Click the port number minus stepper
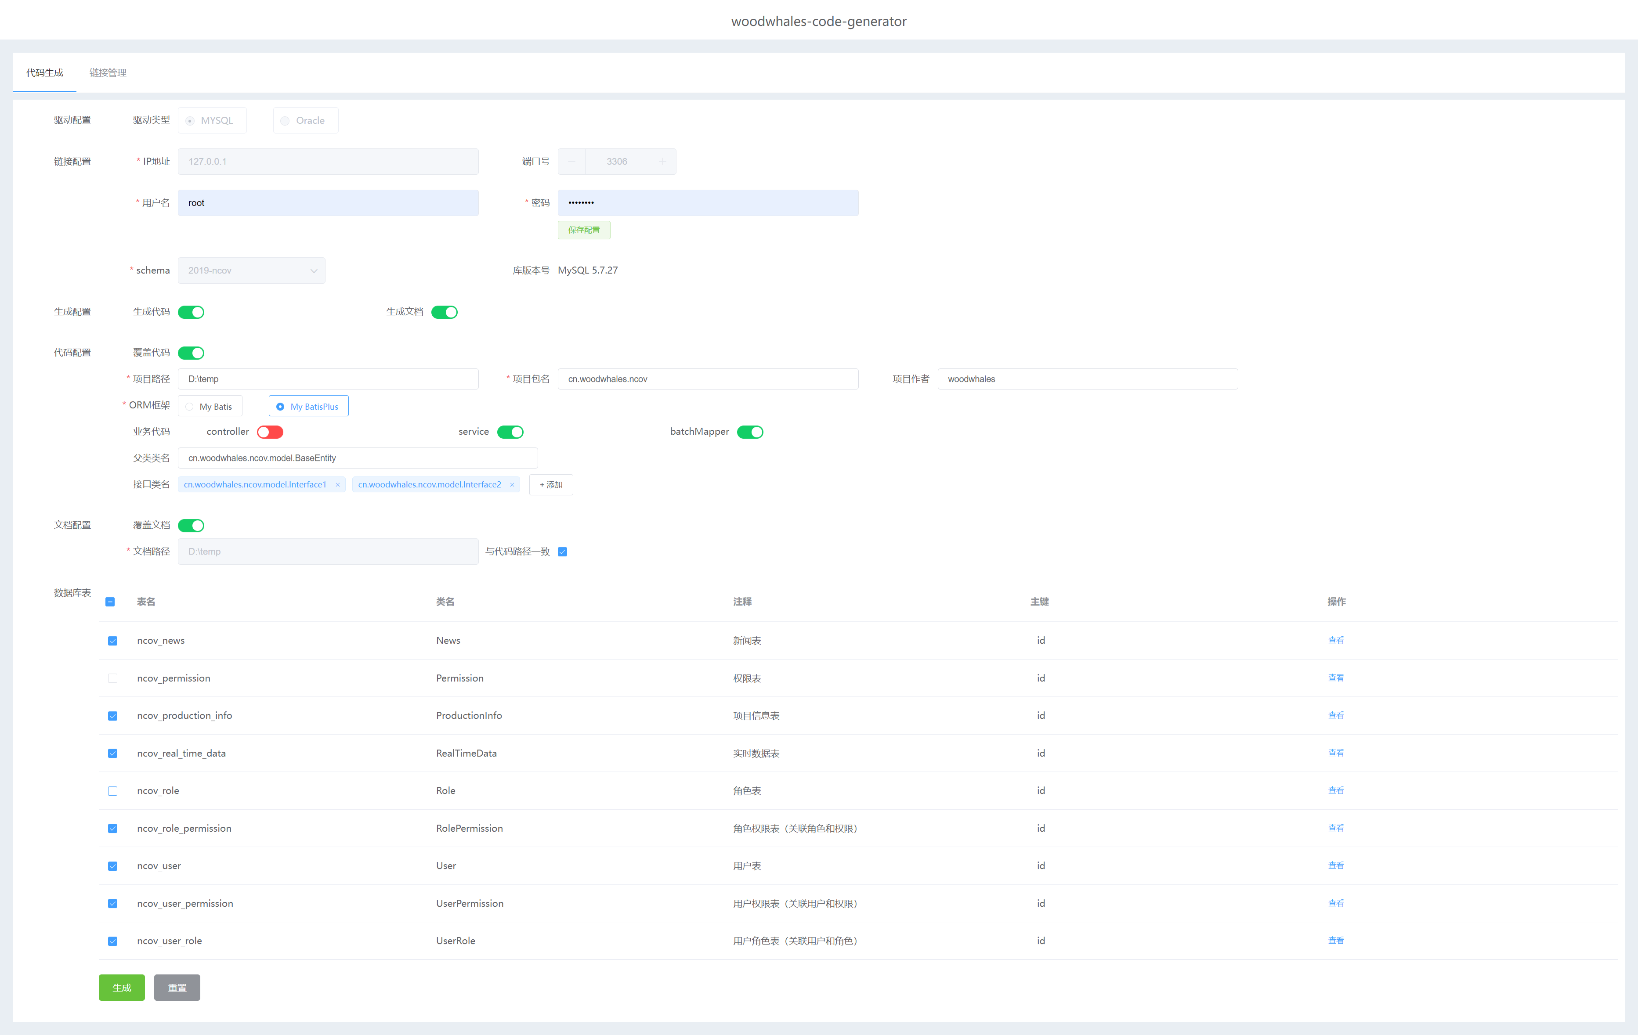The height and width of the screenshot is (1035, 1638). (571, 161)
